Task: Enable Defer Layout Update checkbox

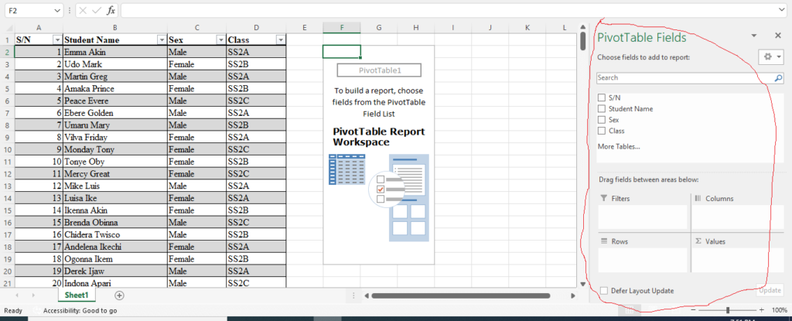Action: point(604,291)
